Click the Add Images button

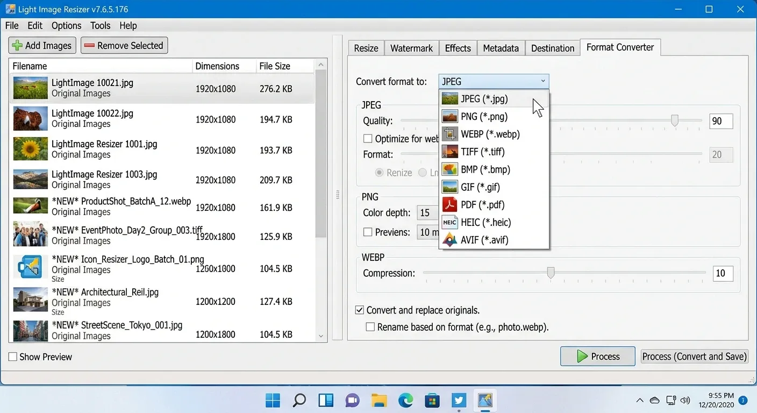(x=42, y=46)
